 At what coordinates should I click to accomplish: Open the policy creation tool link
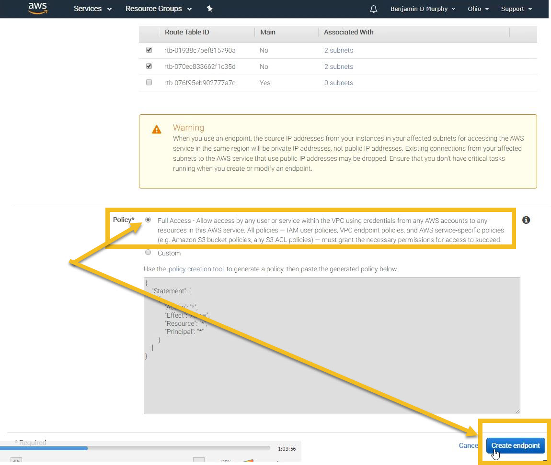click(196, 269)
